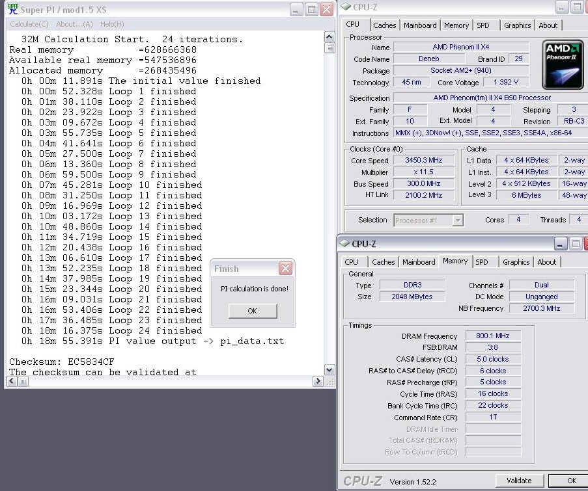
Task: Click the AMD Phenom II logo image
Action: [563, 64]
